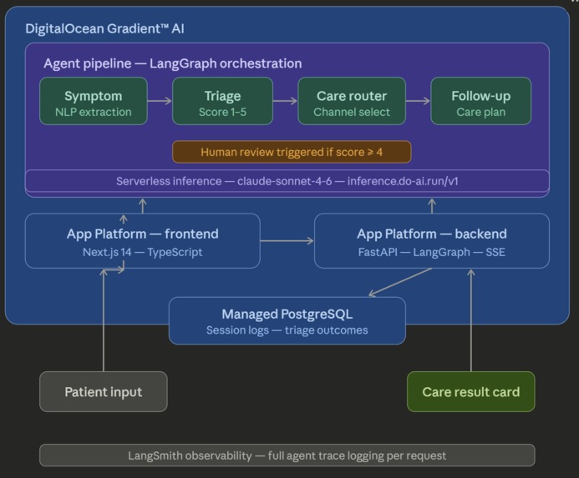The height and width of the screenshot is (478, 579).
Task: Select the App Platform — frontend box
Action: [143, 241]
